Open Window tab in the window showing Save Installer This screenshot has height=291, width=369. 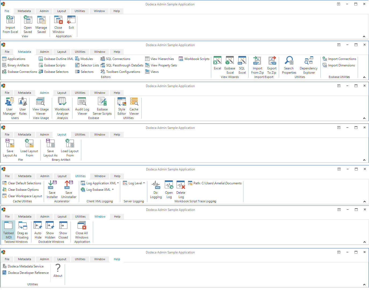(x=100, y=176)
